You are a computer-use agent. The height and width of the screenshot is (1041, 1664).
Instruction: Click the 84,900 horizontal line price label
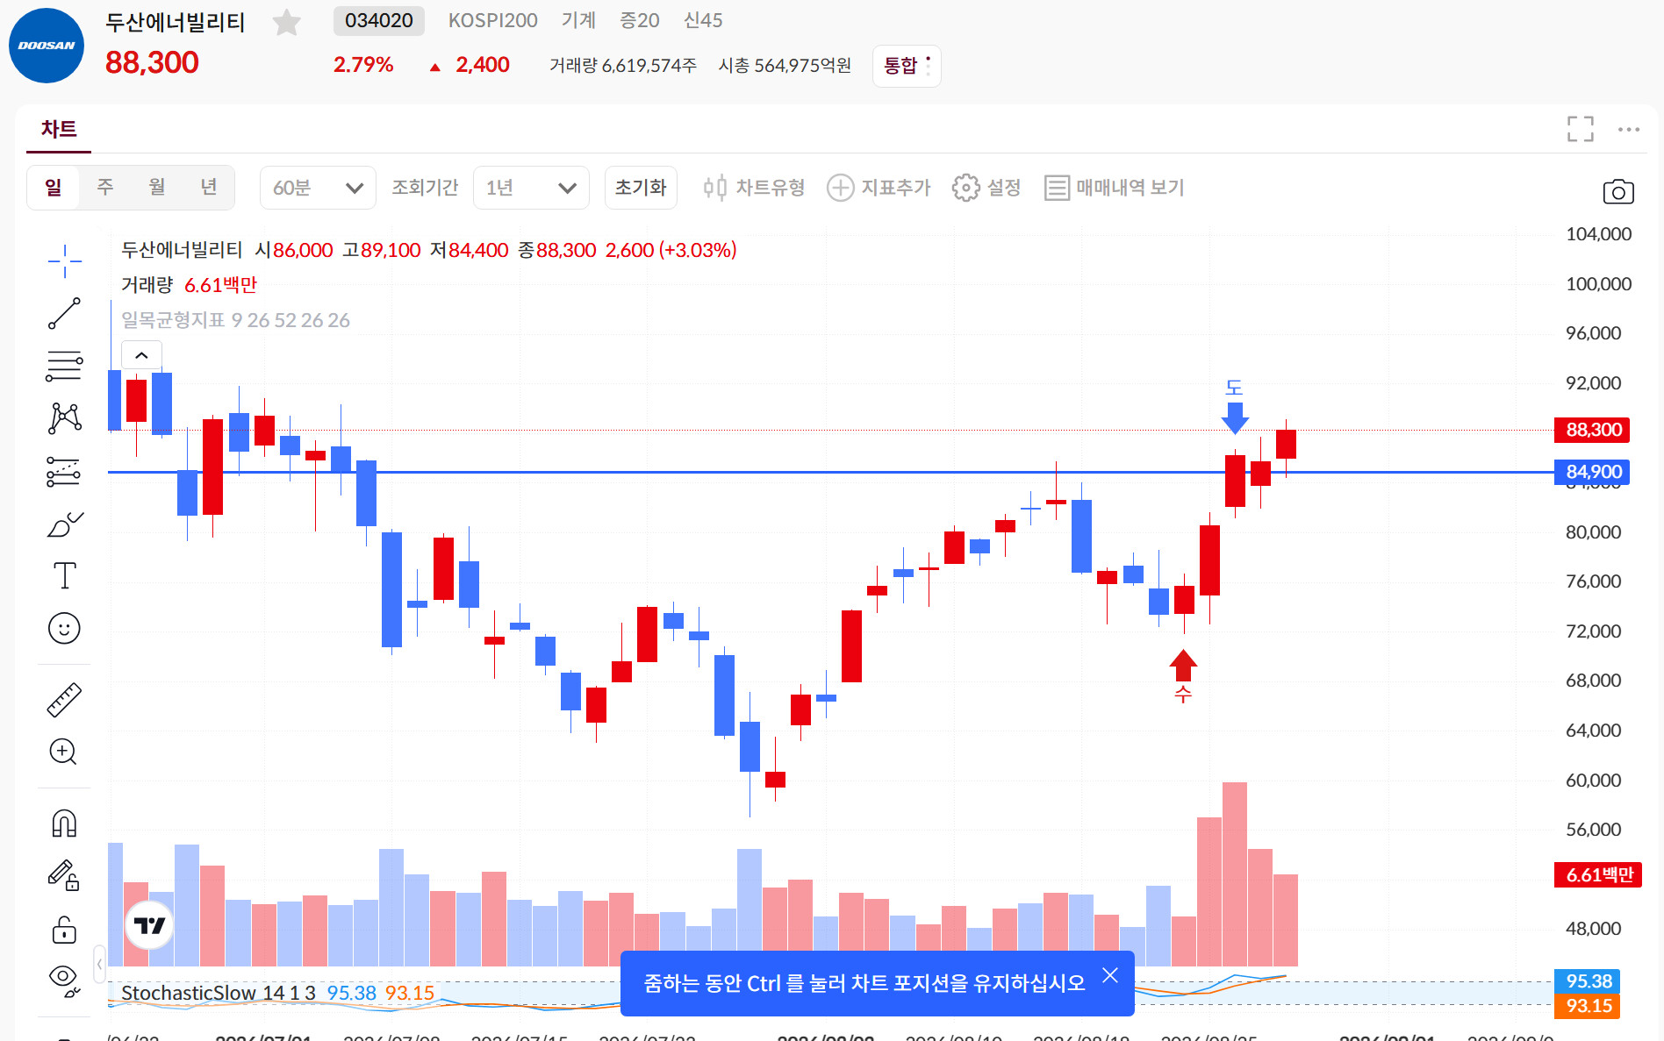pyautogui.click(x=1592, y=472)
